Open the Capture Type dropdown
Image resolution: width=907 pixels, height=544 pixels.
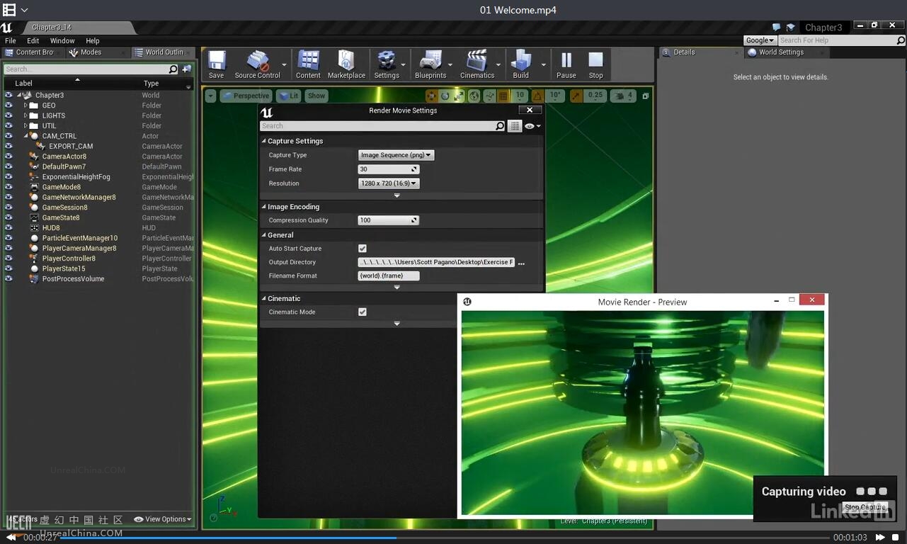396,155
